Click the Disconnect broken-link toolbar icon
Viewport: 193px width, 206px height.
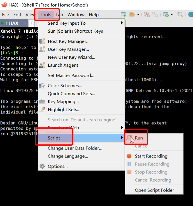155,14
